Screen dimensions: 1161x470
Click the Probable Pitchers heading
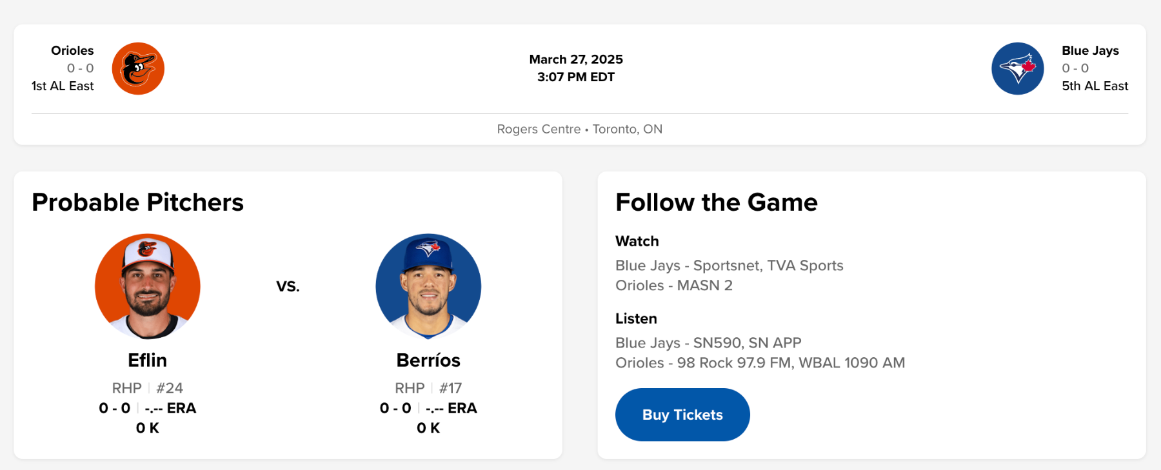(138, 202)
